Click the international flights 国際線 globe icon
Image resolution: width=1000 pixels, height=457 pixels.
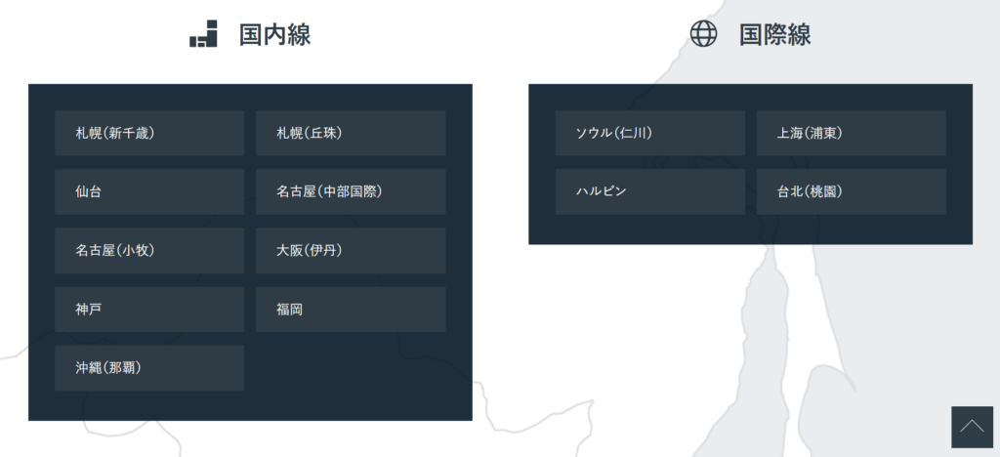coord(703,34)
